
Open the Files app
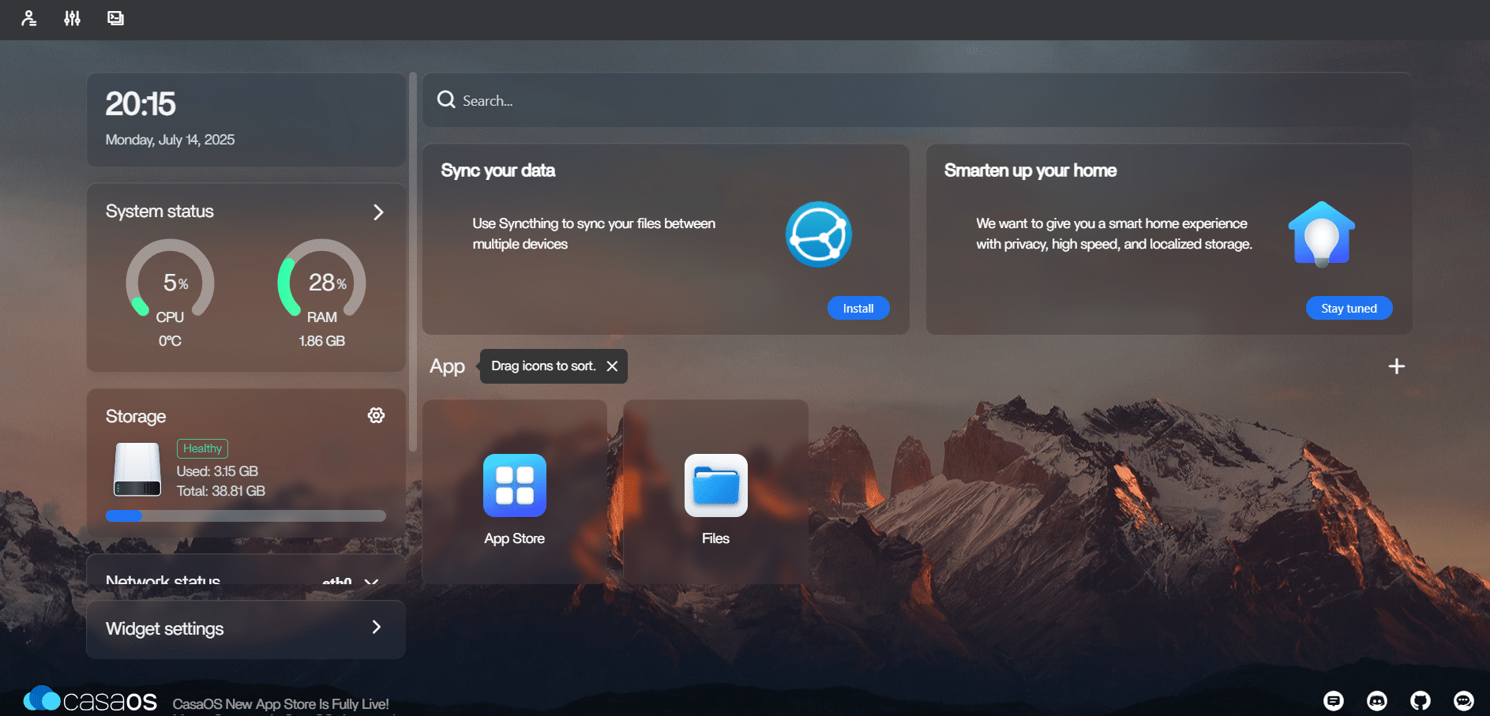point(715,499)
